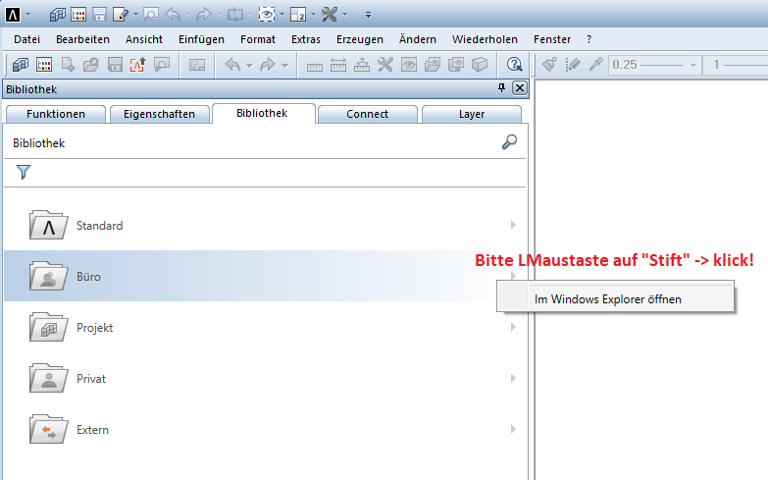Open the Extern library folder
Image resolution: width=768 pixels, height=480 pixels.
(92, 430)
